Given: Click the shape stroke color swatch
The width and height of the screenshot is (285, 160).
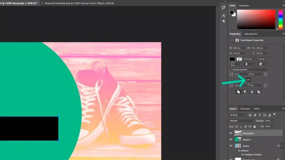Looking at the screenshot, I should coord(239,59).
